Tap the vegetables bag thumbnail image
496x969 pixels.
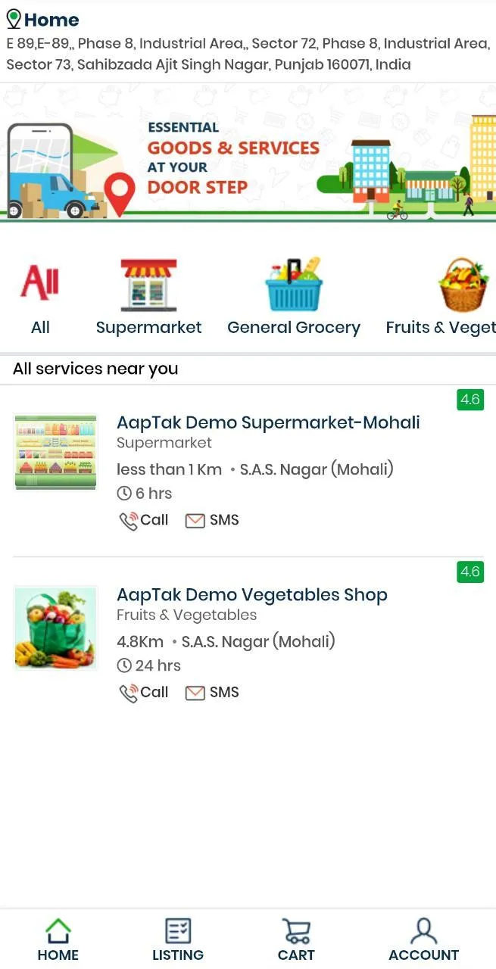click(56, 628)
